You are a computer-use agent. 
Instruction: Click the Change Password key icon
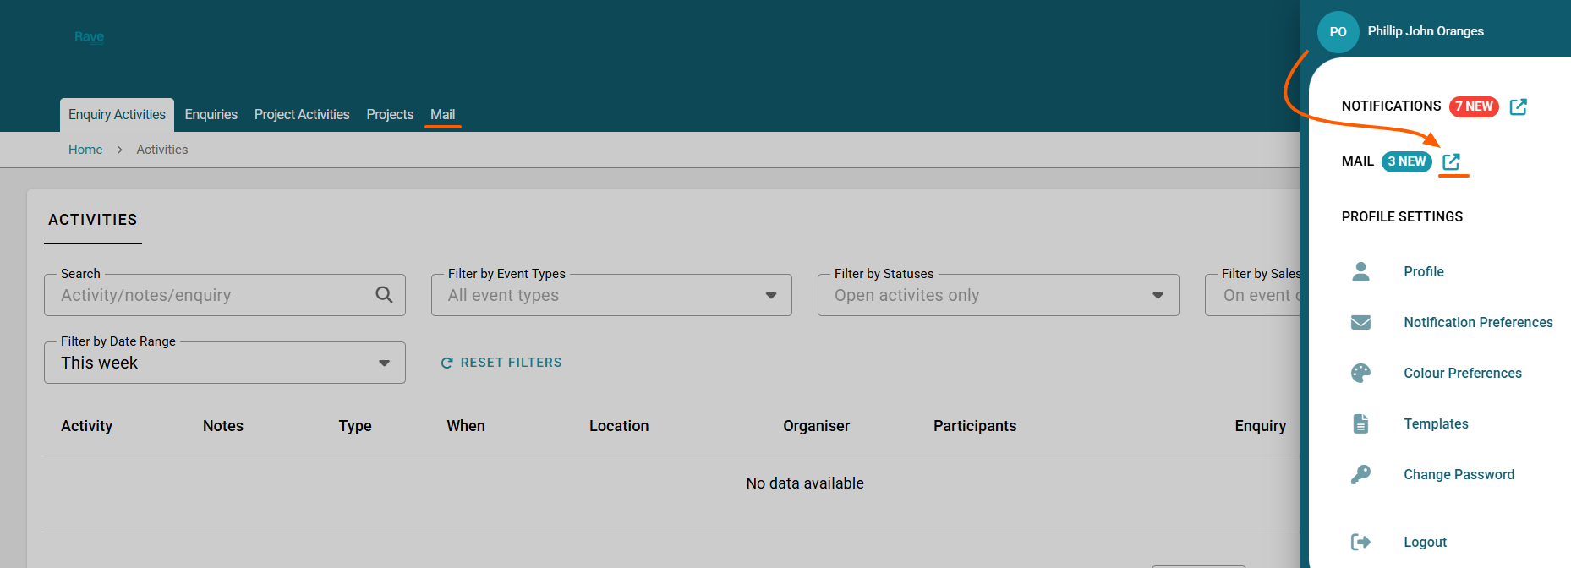[x=1360, y=474]
